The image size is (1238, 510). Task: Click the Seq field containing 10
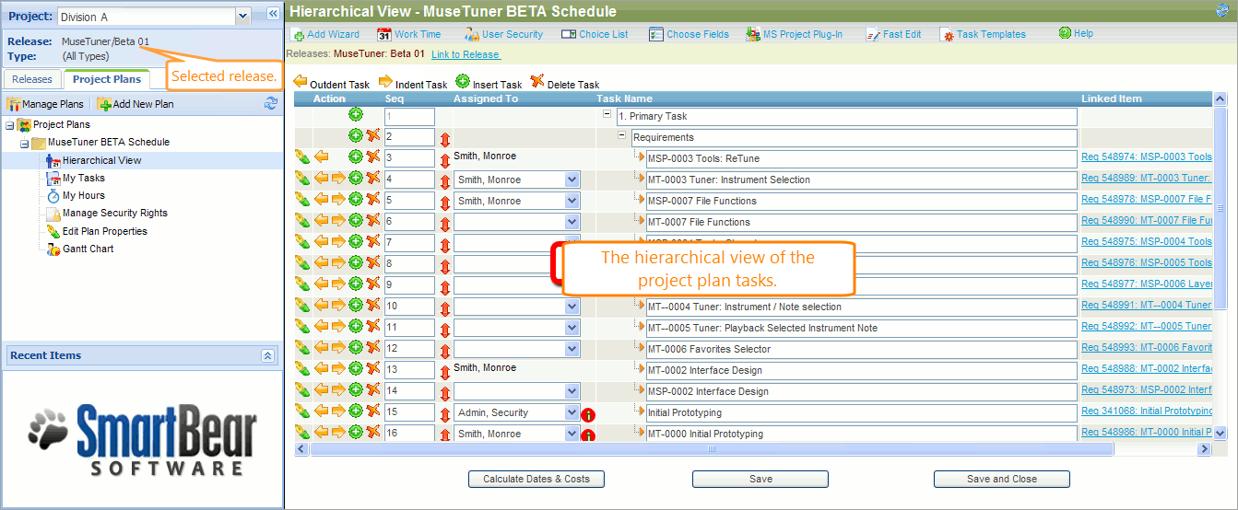[409, 307]
